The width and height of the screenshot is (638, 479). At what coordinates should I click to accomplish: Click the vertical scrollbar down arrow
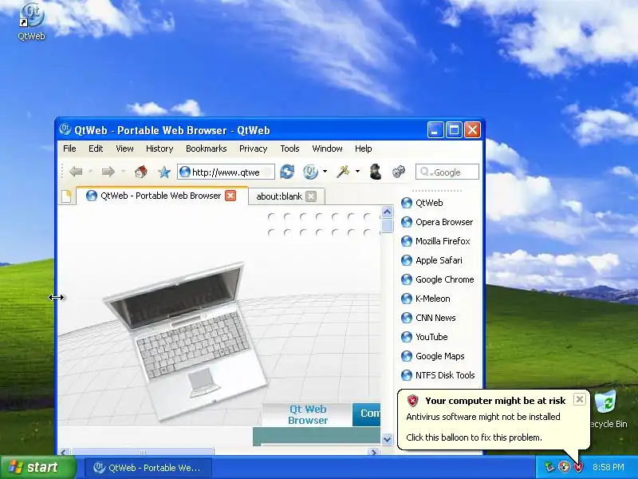387,439
